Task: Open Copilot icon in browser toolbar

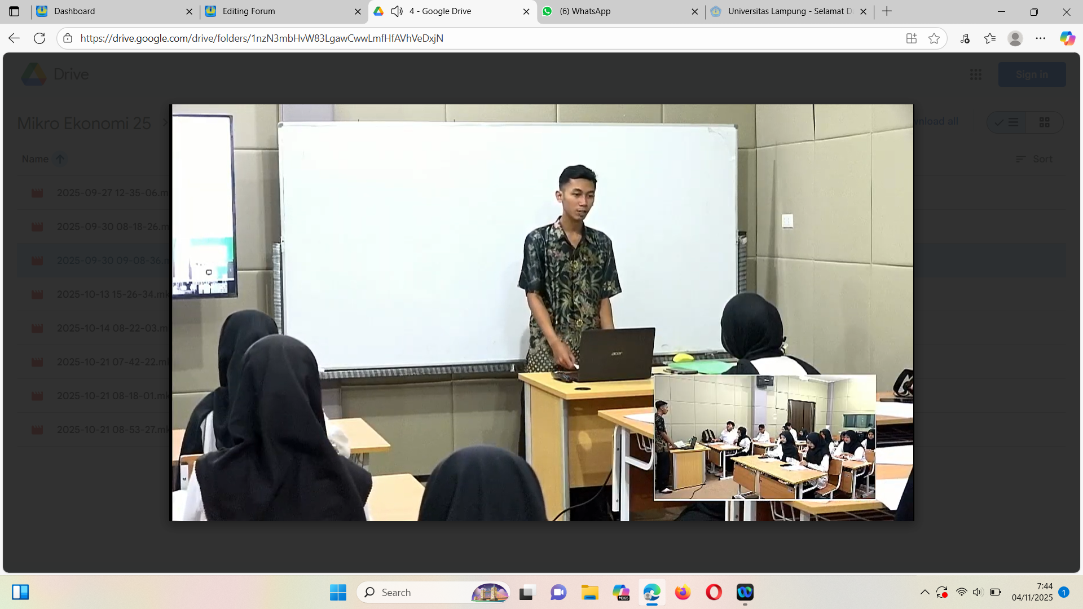Action: coord(1067,38)
